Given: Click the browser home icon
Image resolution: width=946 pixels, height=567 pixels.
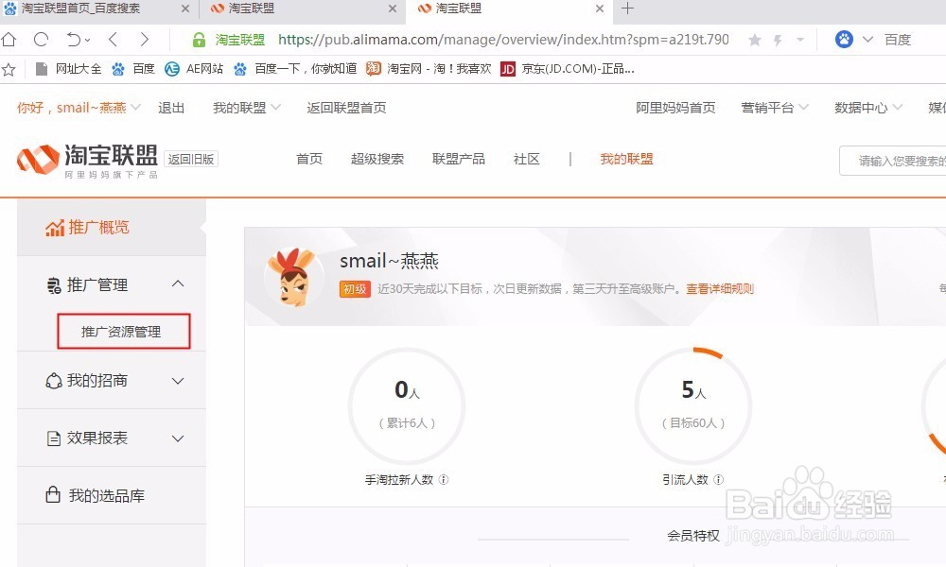Looking at the screenshot, I should tap(9, 40).
